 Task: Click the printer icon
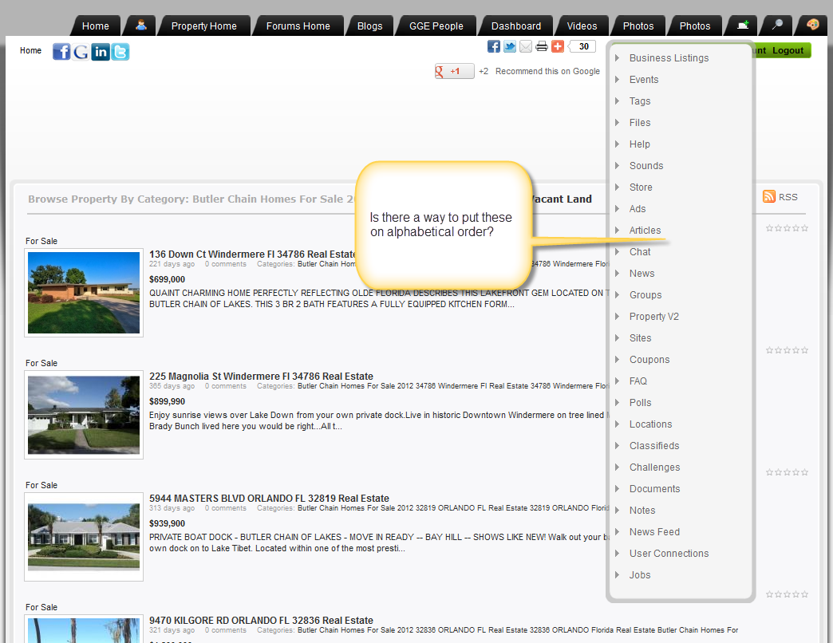542,46
